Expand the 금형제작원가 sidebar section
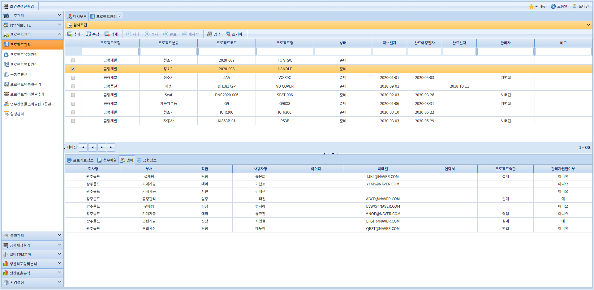Viewport: 594px width, 290px height. (x=32, y=245)
